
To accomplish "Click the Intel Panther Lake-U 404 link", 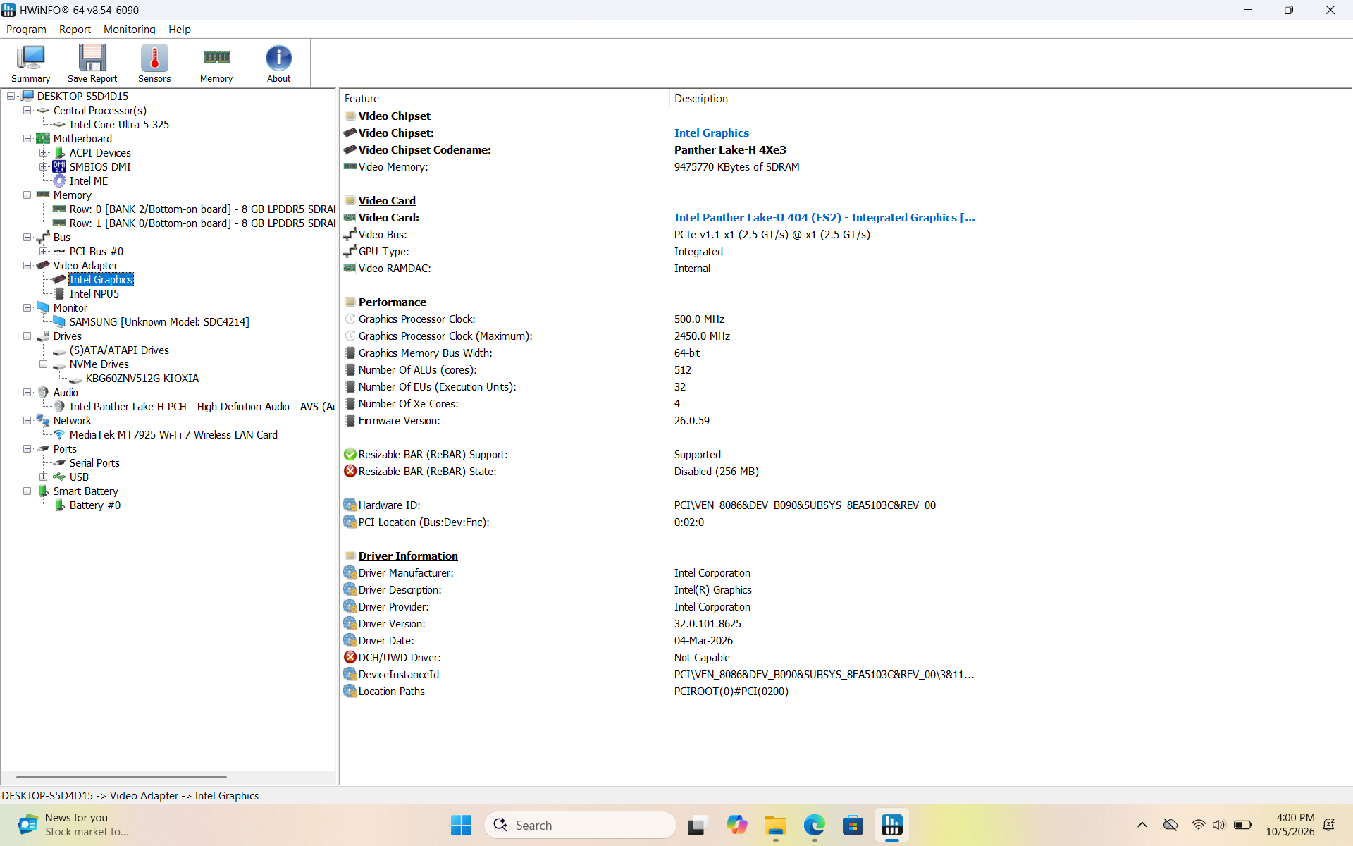I will click(824, 218).
